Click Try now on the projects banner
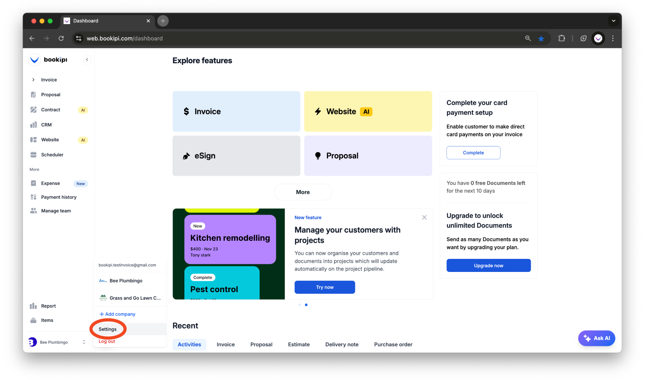The image size is (645, 380). click(x=324, y=287)
